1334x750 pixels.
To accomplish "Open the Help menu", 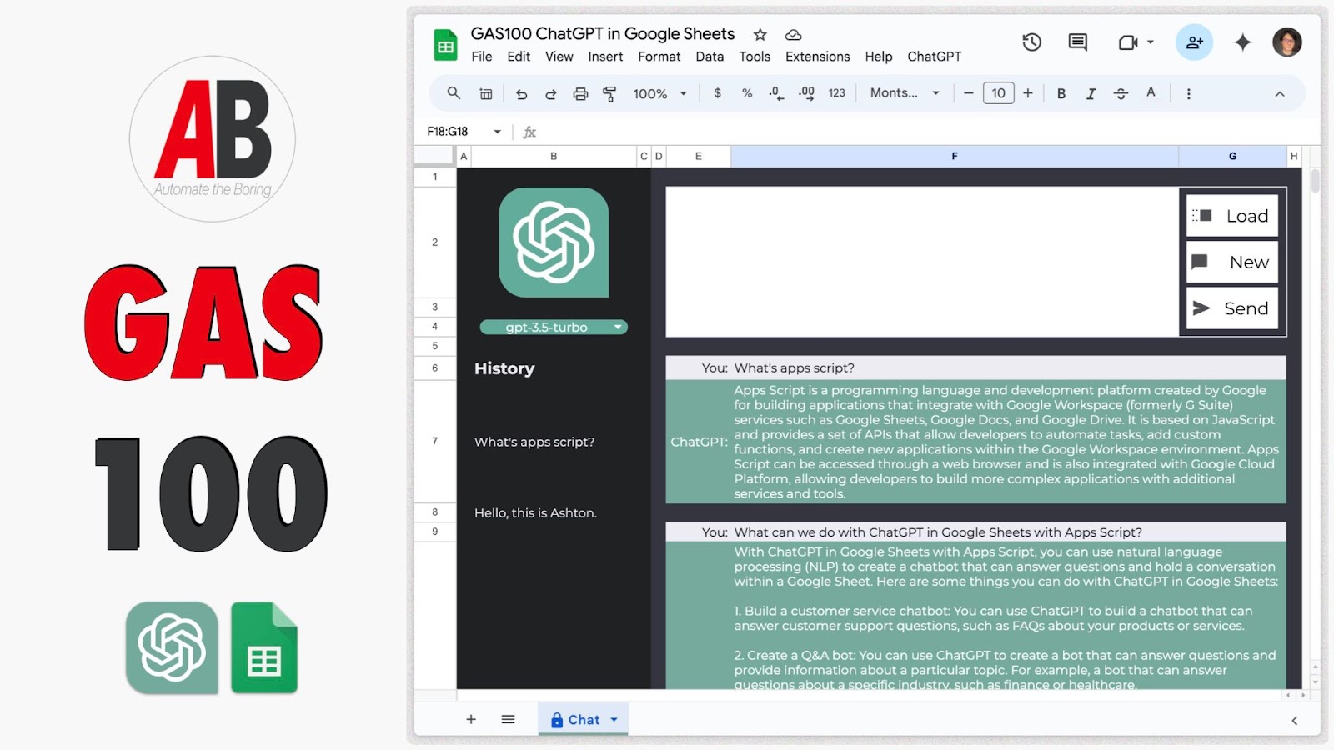I will pos(879,57).
